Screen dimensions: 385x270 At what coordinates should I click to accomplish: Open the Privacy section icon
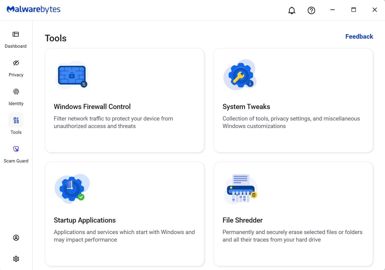click(16, 63)
